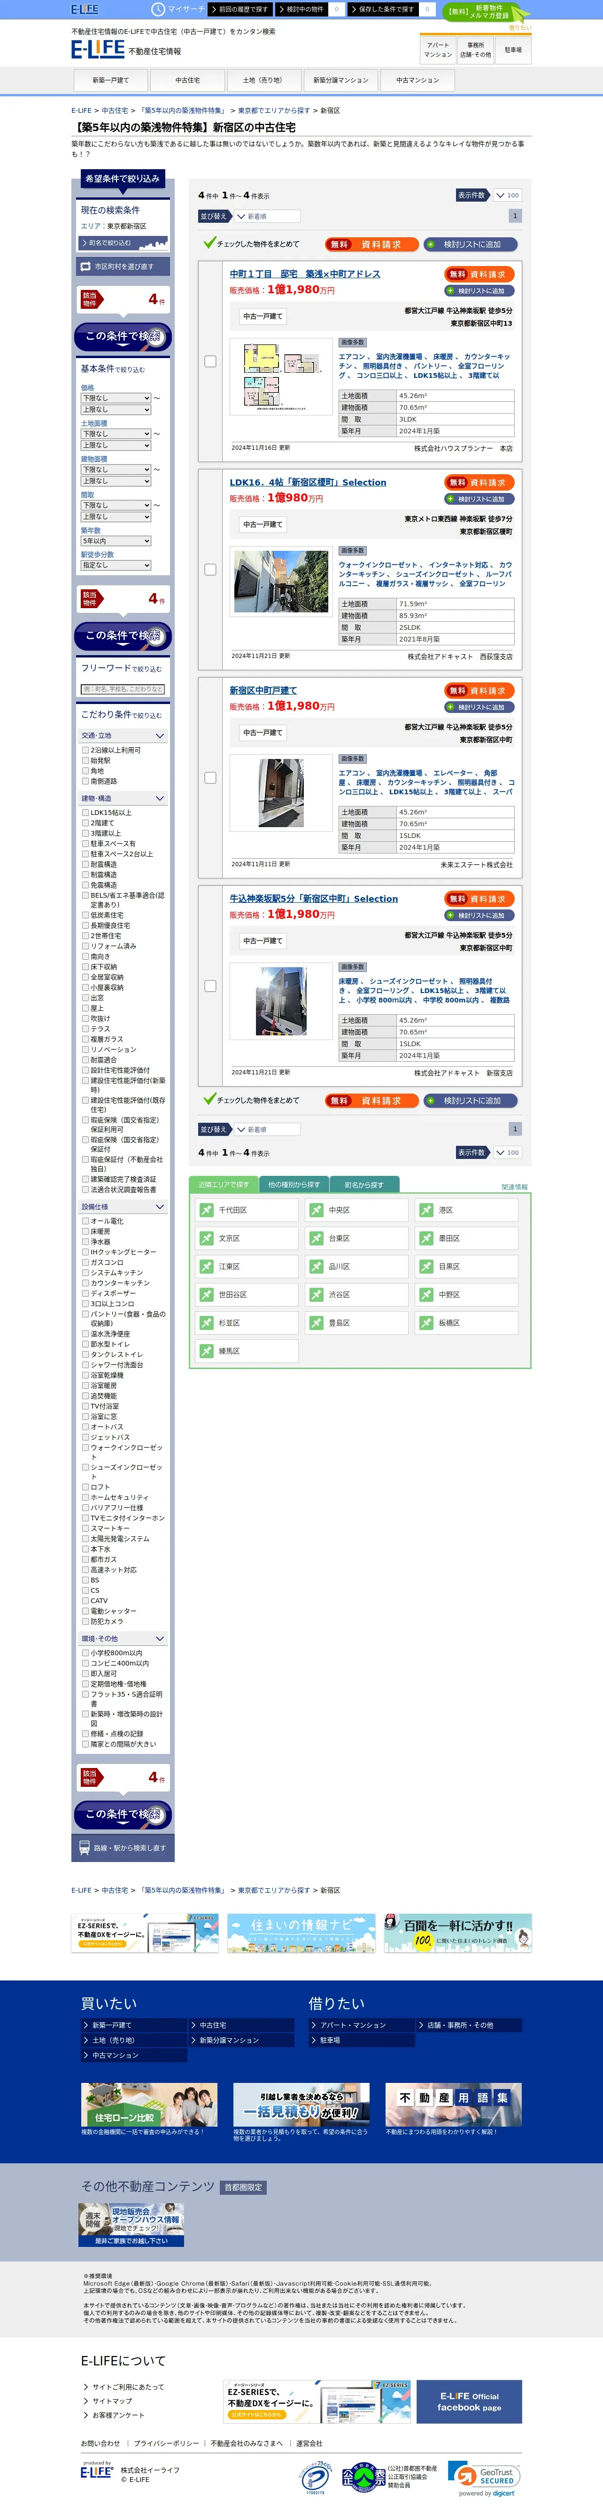Image resolution: width=603 pixels, height=2512 pixels.
Task: Click the refresh icon on 市区町村を選び直す
Action: coord(86,266)
